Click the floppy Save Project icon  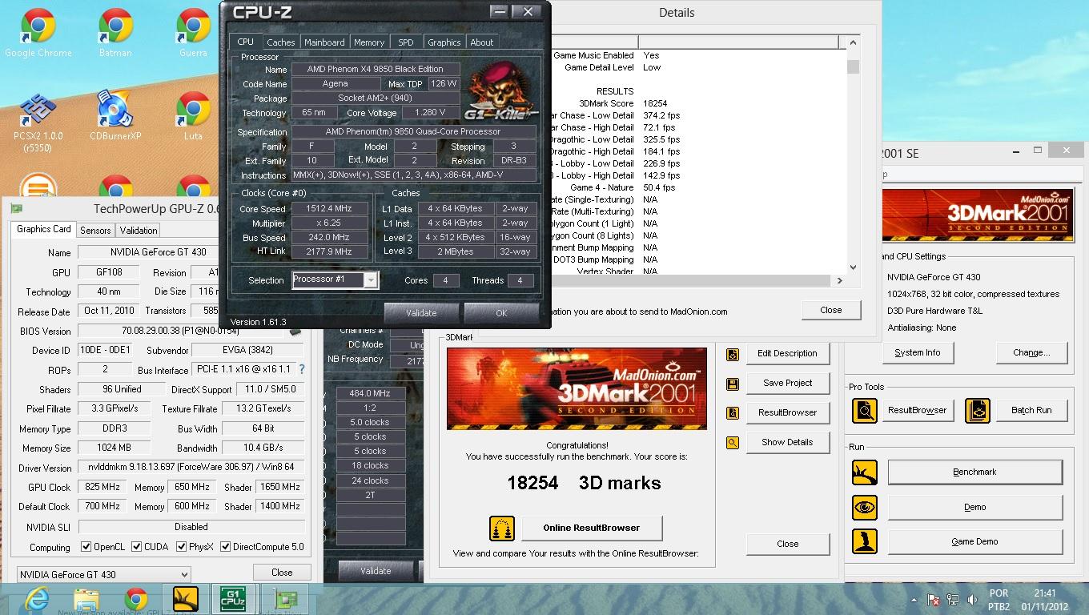click(732, 384)
